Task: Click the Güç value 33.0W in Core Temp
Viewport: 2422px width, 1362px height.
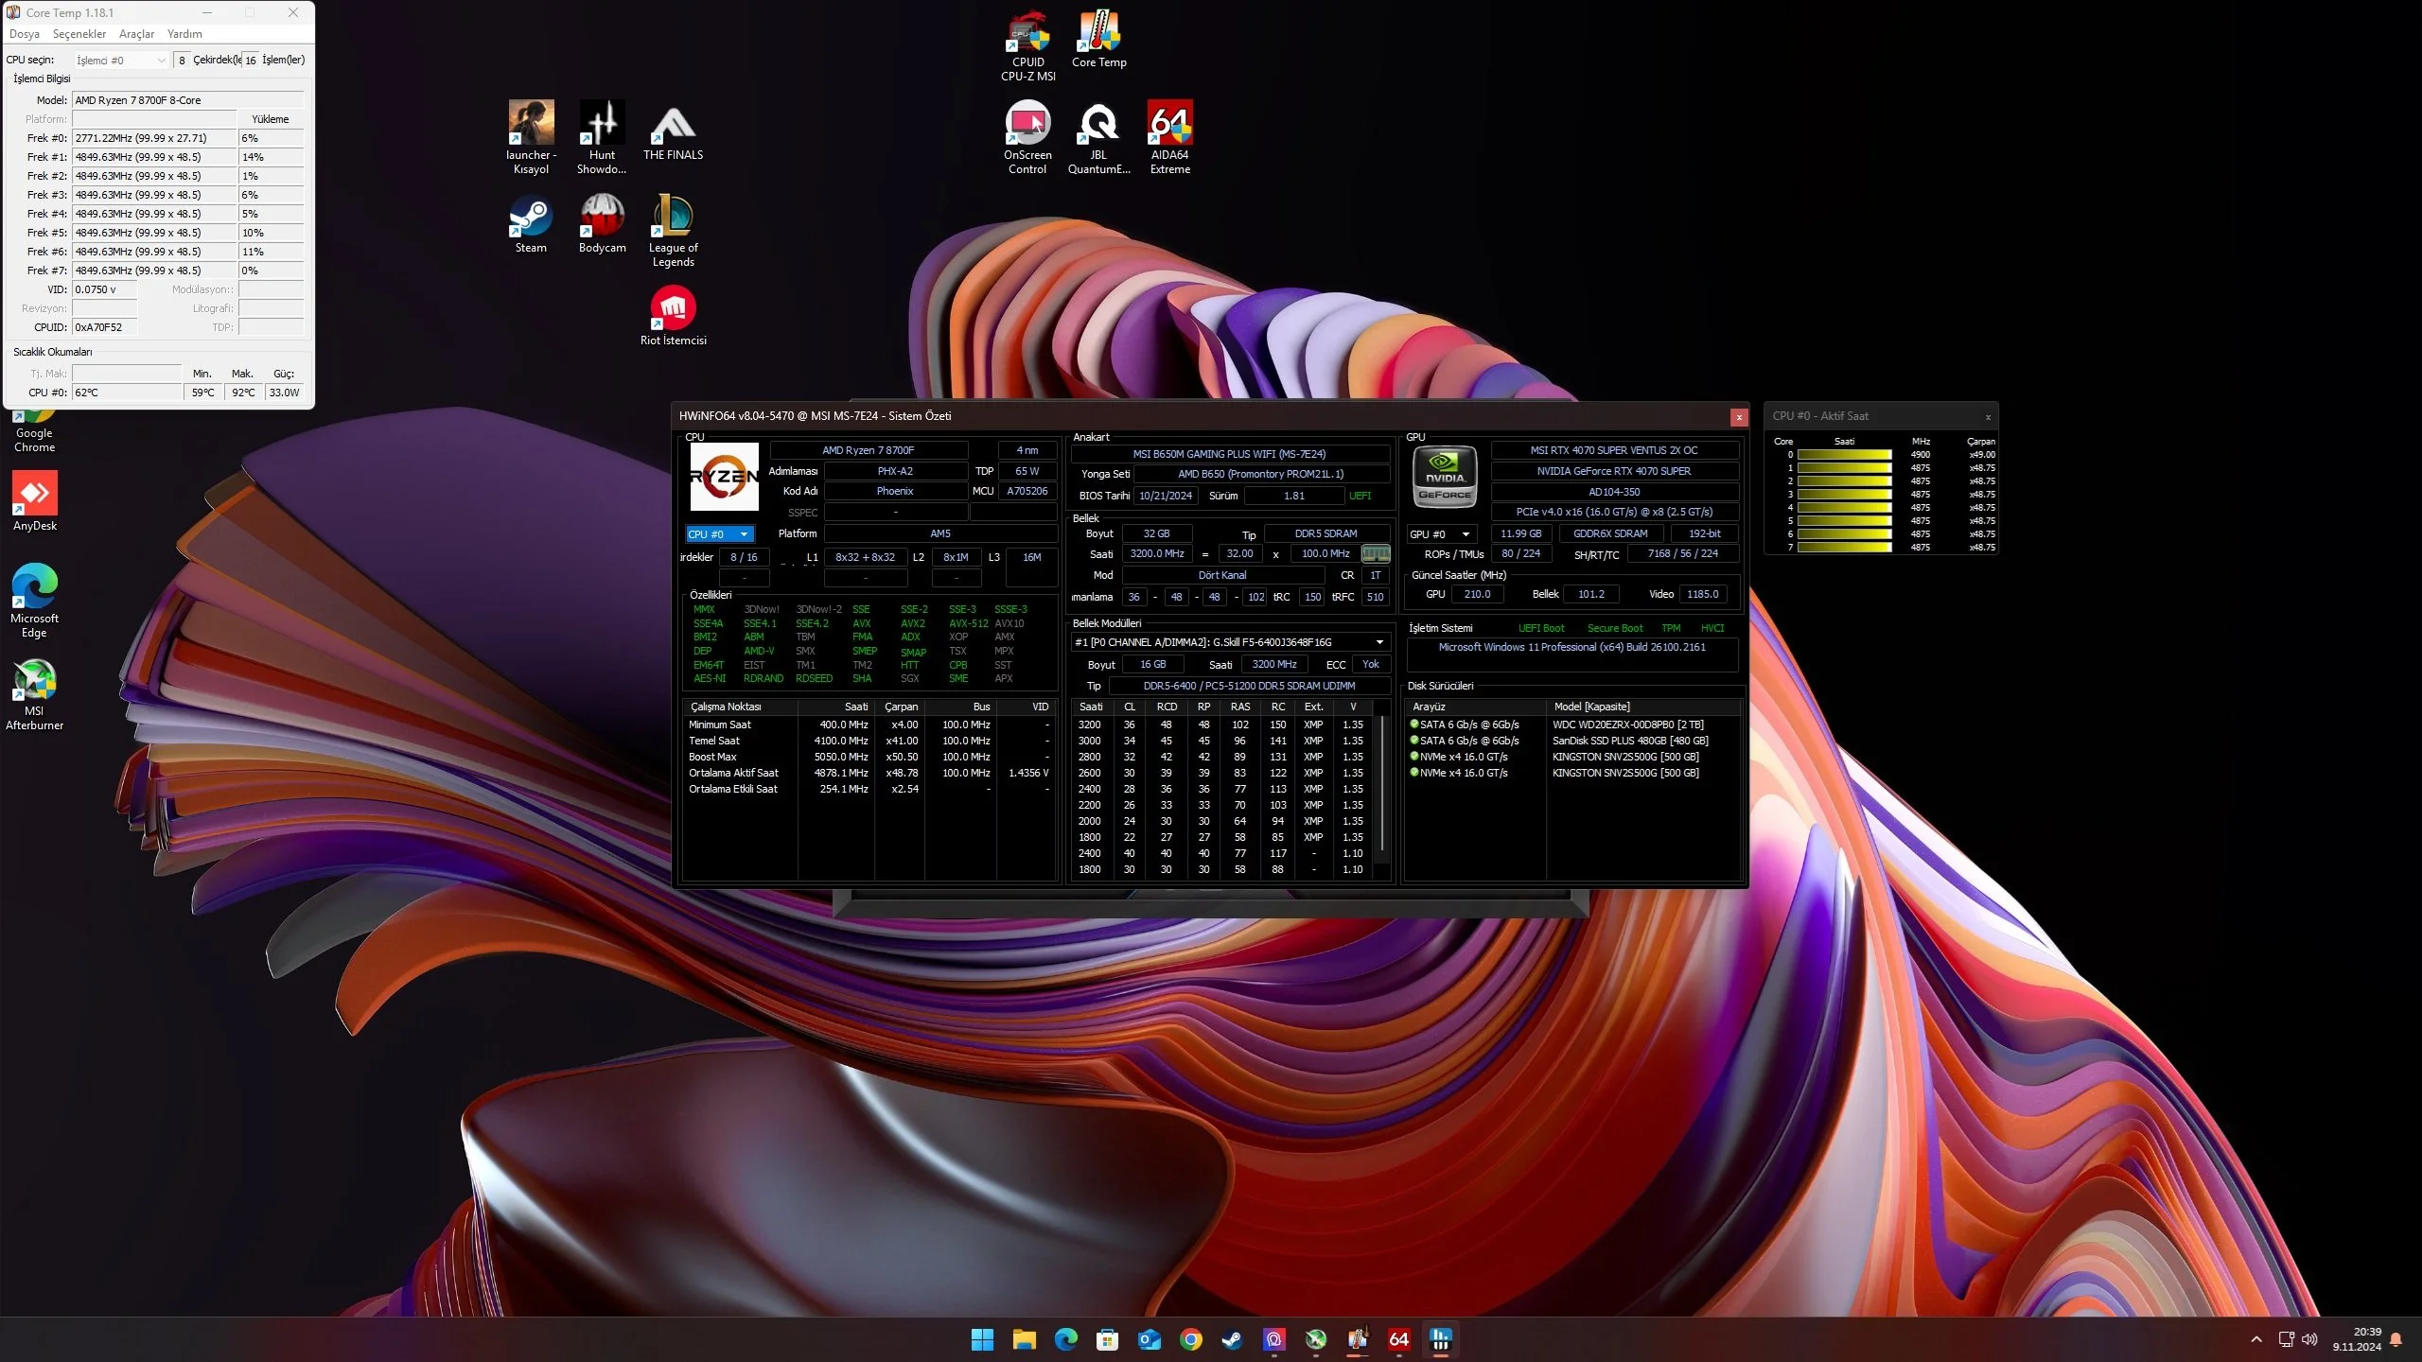Action: pyautogui.click(x=284, y=393)
